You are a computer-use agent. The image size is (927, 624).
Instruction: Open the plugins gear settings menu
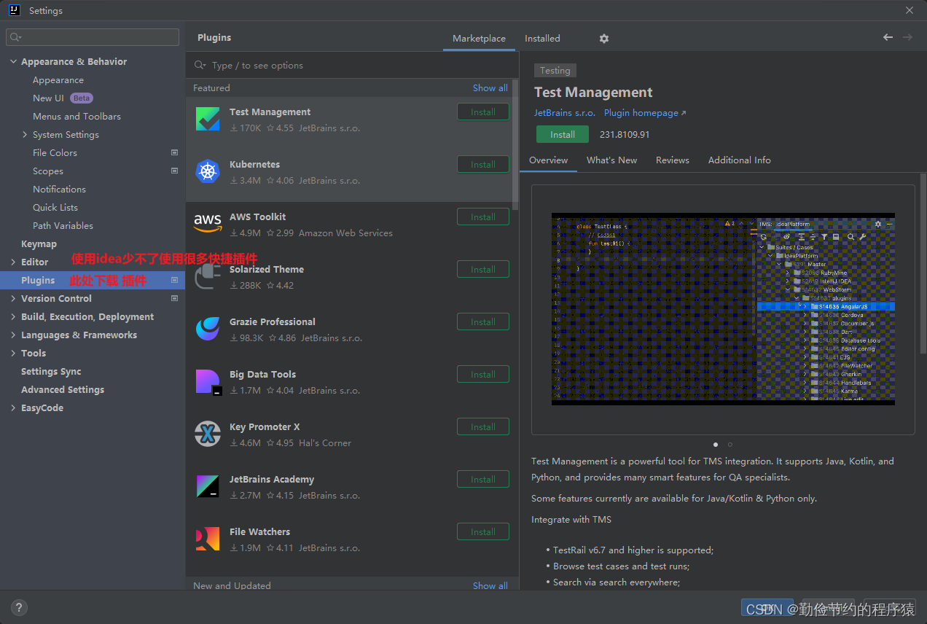[x=603, y=39]
